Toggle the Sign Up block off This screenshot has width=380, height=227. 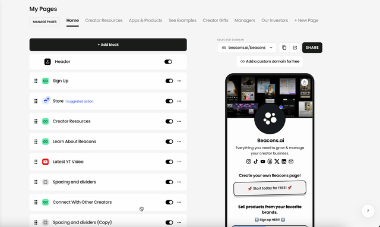169,81
